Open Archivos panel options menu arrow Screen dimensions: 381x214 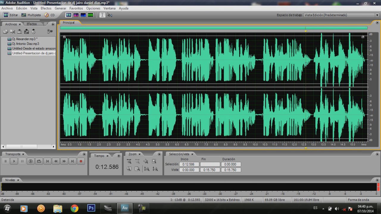point(53,24)
